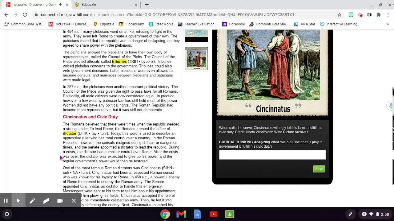The height and width of the screenshot is (221, 394).
Task: Toggle the webcam in recording bar
Action: [x=60, y=201]
